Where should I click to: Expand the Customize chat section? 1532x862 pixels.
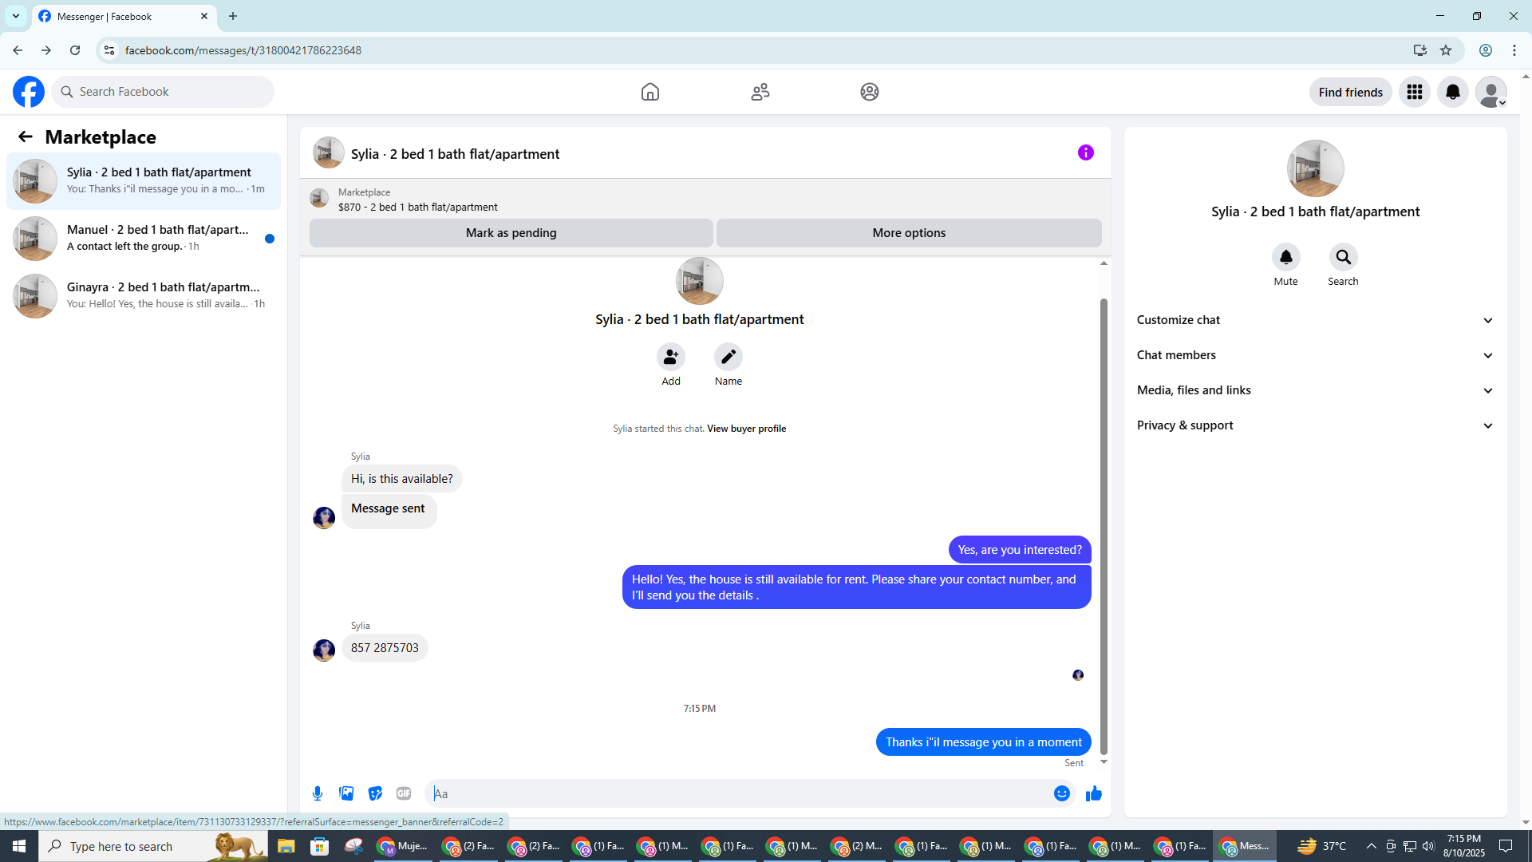[1314, 320]
